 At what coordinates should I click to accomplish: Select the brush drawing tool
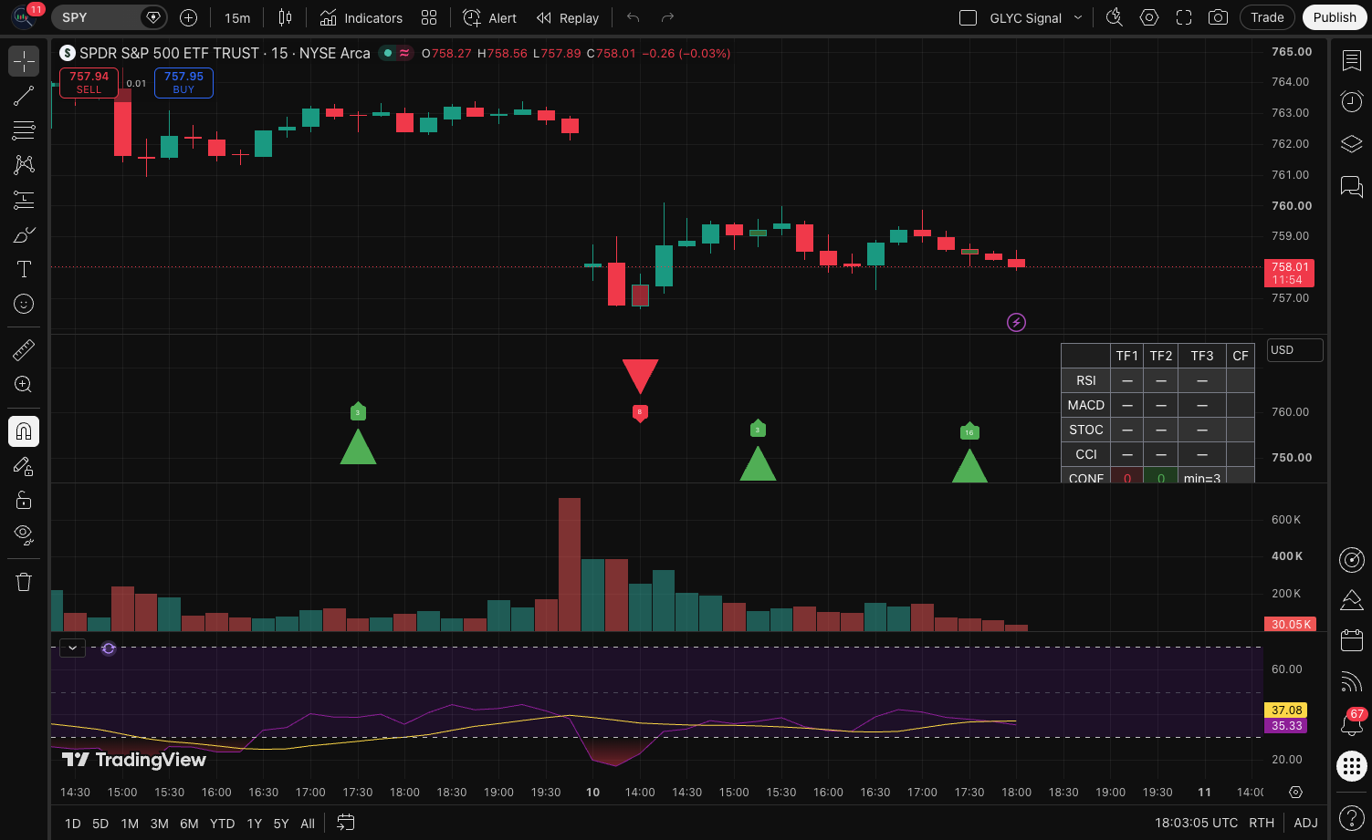(24, 234)
